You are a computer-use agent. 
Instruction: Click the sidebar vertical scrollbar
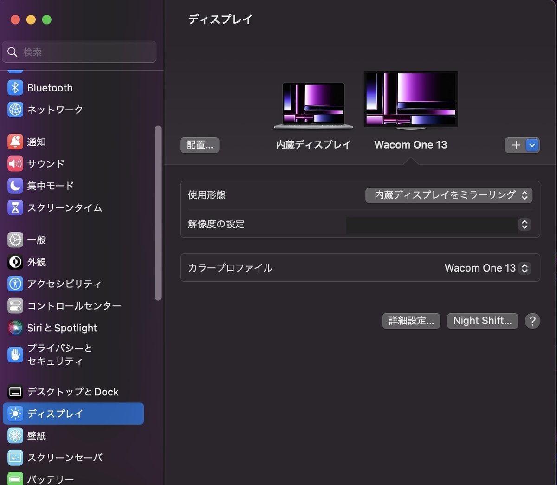point(158,213)
